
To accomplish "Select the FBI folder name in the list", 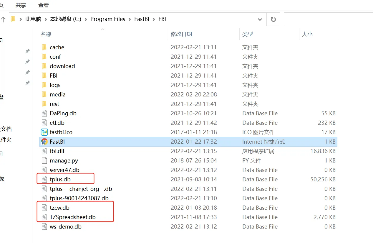I will pyautogui.click(x=54, y=75).
